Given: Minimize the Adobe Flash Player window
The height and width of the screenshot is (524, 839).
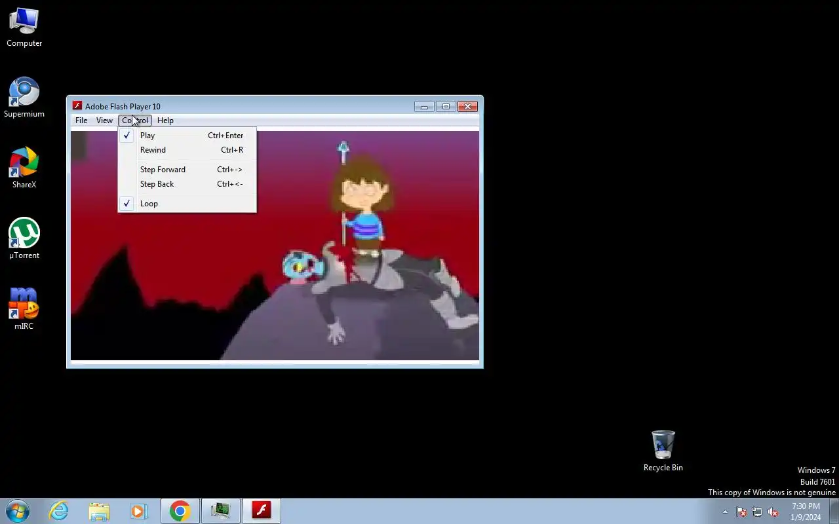Looking at the screenshot, I should coord(424,106).
